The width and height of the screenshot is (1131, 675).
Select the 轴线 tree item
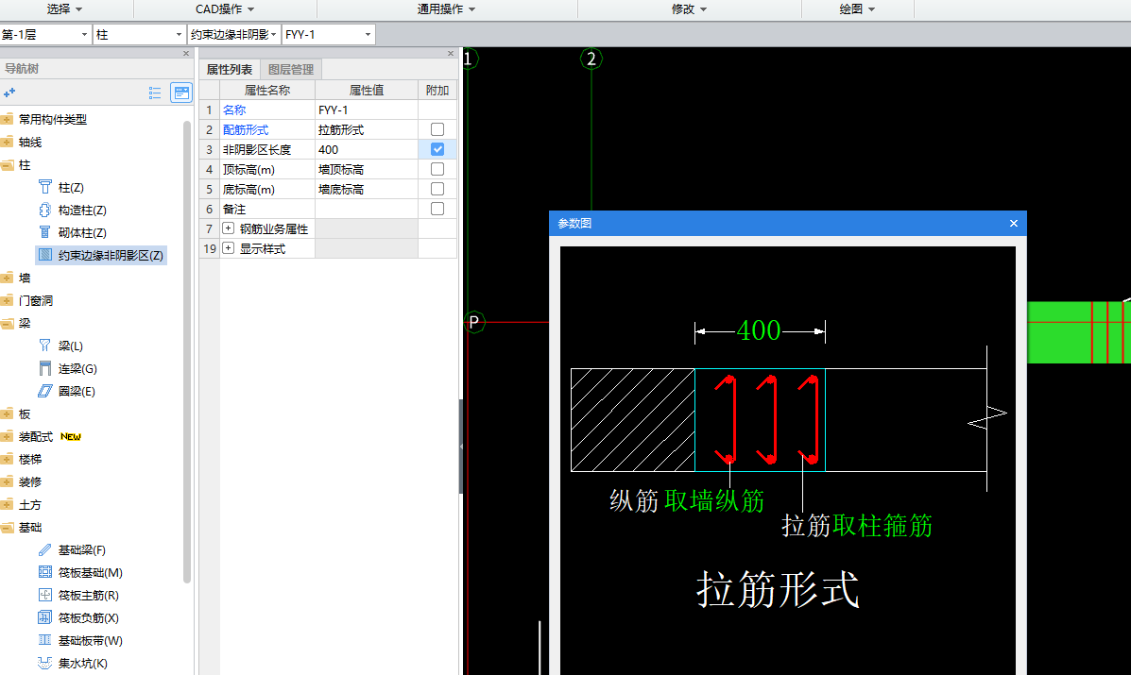30,142
